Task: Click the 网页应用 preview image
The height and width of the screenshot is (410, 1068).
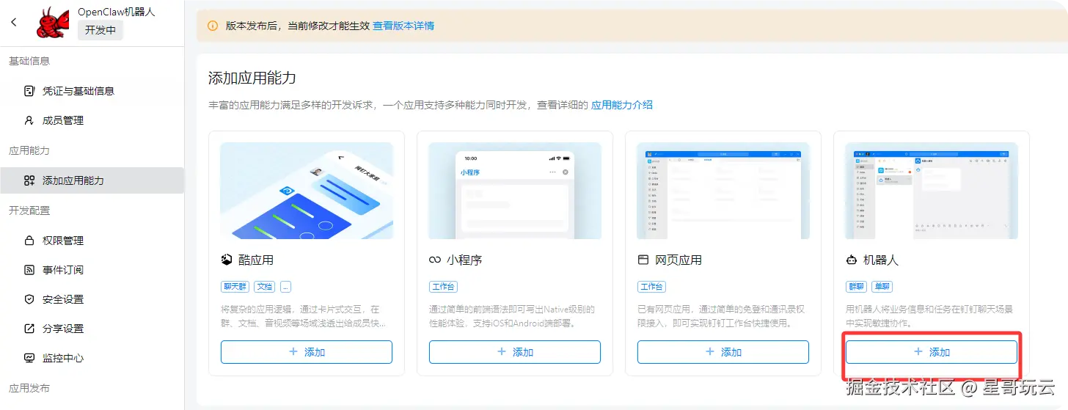Action: pyautogui.click(x=723, y=191)
